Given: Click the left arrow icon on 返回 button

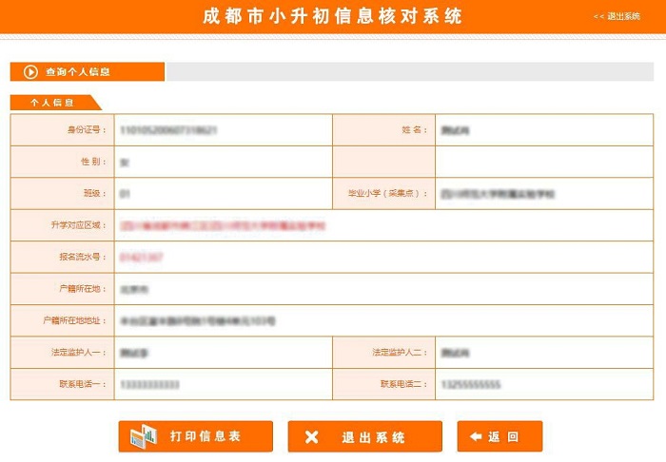Looking at the screenshot, I should pos(476,437).
